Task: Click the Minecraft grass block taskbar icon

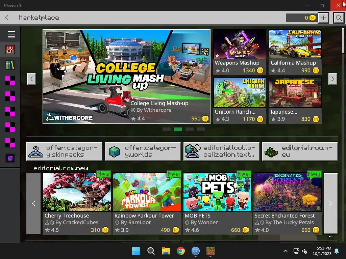Action: click(211, 251)
